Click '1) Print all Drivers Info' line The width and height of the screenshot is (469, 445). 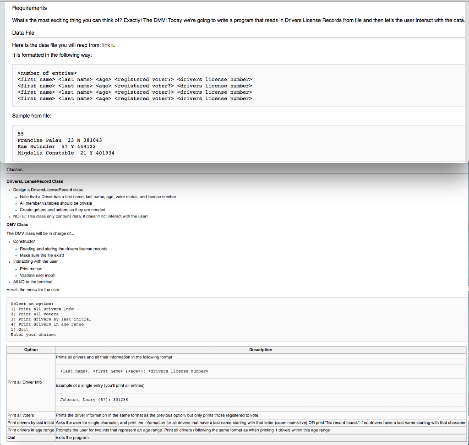(42, 309)
